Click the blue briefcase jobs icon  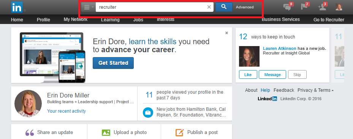(148, 112)
